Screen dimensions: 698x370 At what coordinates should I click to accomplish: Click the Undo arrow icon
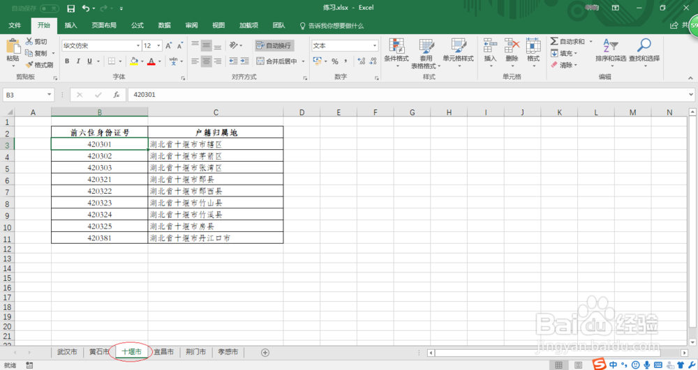(x=86, y=8)
